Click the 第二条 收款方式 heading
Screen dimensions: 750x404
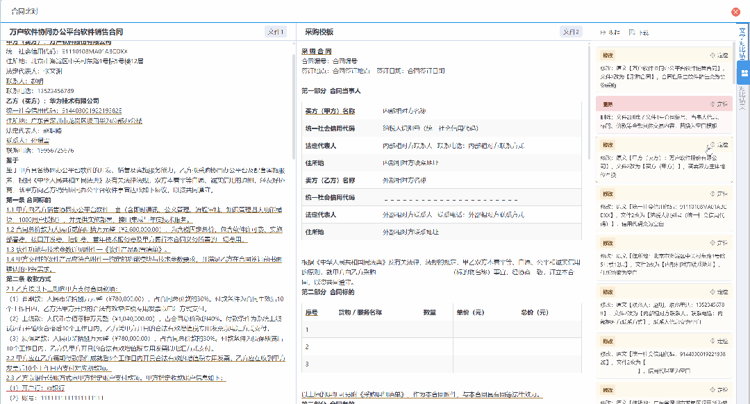pyautogui.click(x=28, y=279)
